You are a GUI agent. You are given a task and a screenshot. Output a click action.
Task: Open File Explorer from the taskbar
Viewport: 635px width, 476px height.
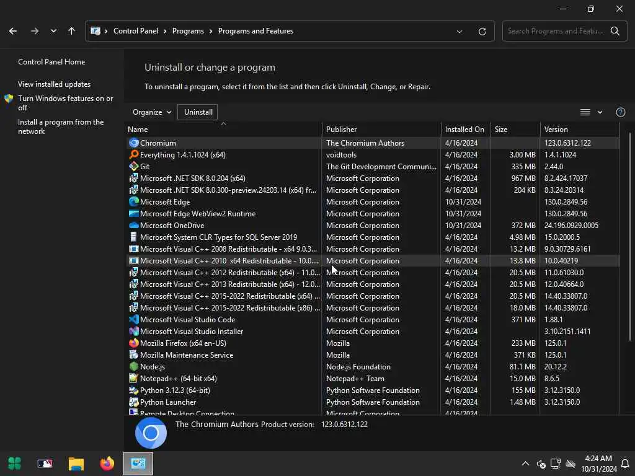click(x=76, y=464)
